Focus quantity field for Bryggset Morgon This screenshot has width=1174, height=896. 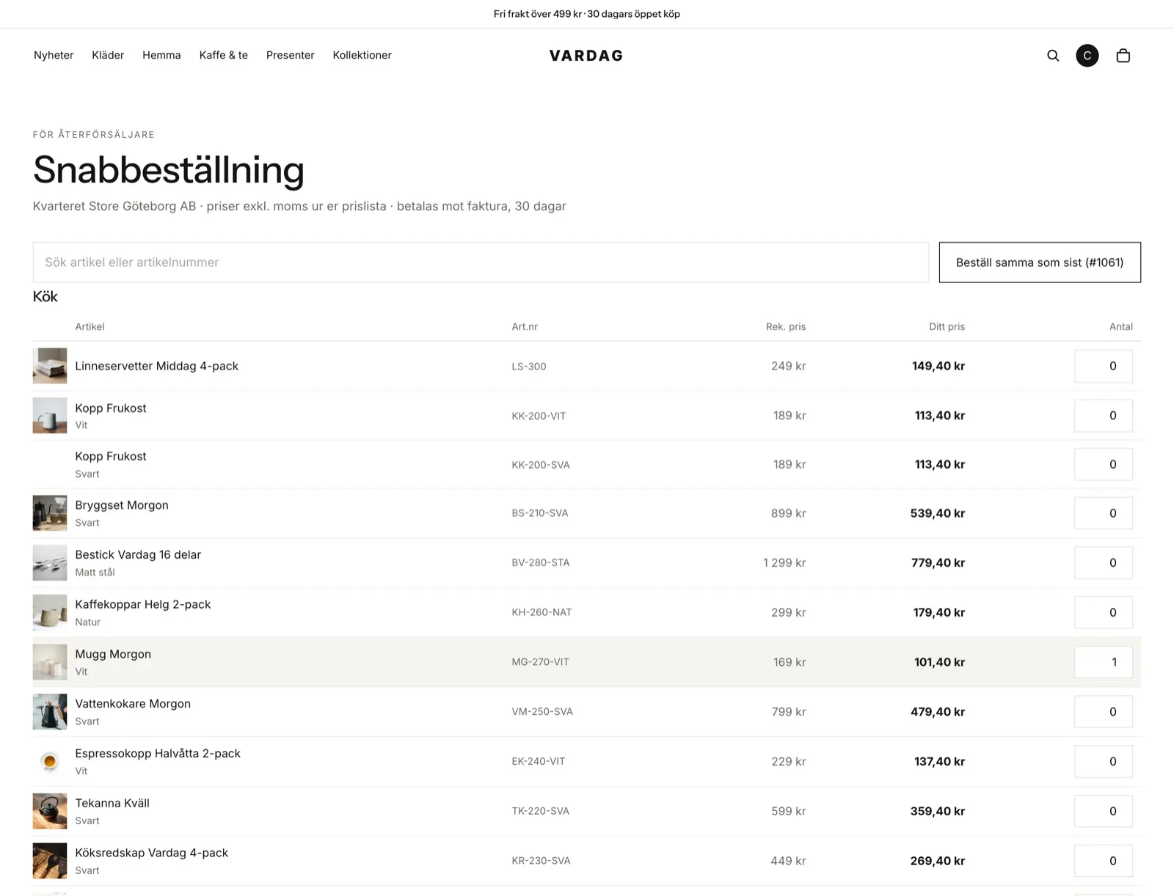pyautogui.click(x=1104, y=513)
